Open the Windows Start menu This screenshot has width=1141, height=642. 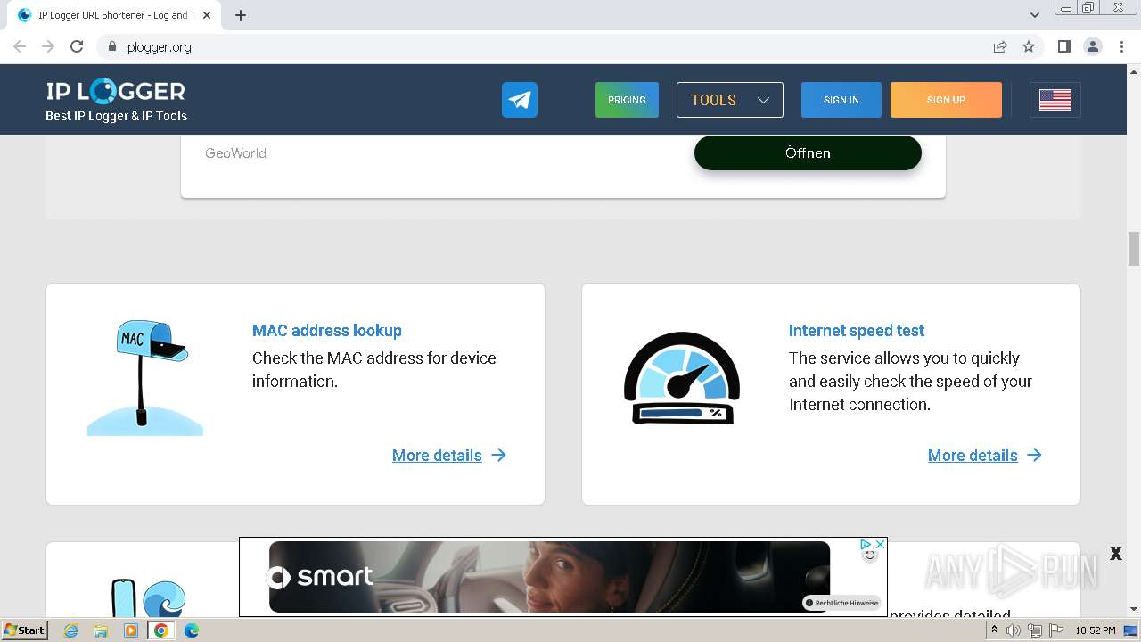(25, 630)
